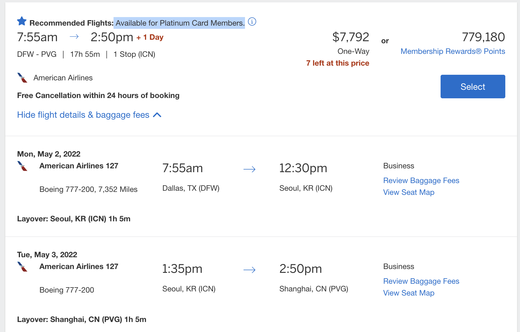Click 'American Airlines 127' on May 3 leg
Viewport: 520px width, 332px height.
point(79,266)
